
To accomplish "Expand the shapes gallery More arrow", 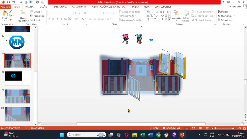I will [170, 19].
